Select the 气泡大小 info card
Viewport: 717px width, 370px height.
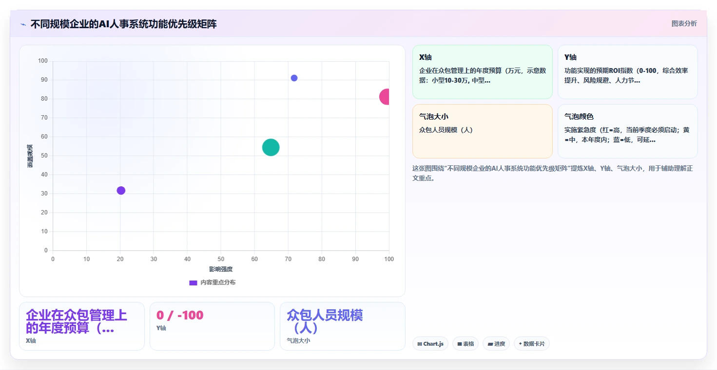coord(482,131)
